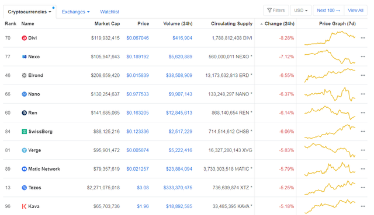The width and height of the screenshot is (374, 215).
Task: Click the Kava coin logo icon
Action: (x=24, y=206)
